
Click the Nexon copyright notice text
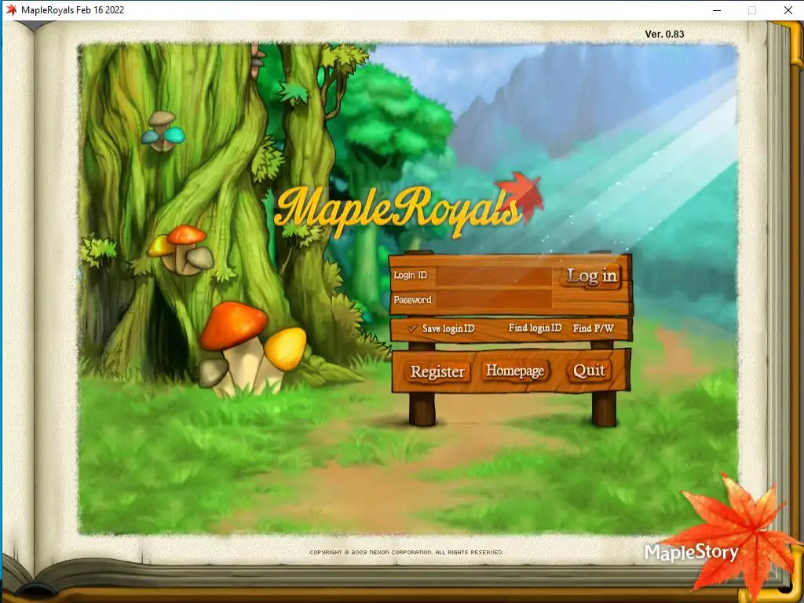click(407, 552)
